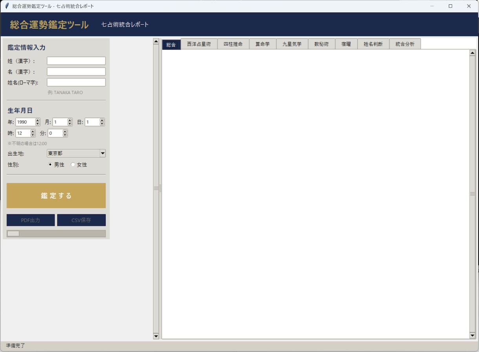Click the 鑑定する button

56,195
